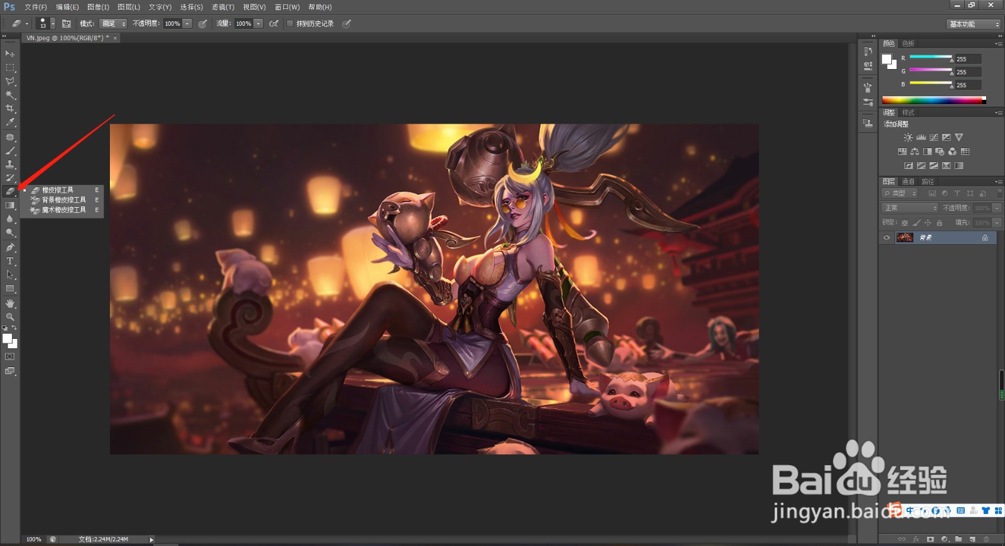1005x546 pixels.
Task: Open the 滤镜(T) menu
Action: (x=222, y=7)
